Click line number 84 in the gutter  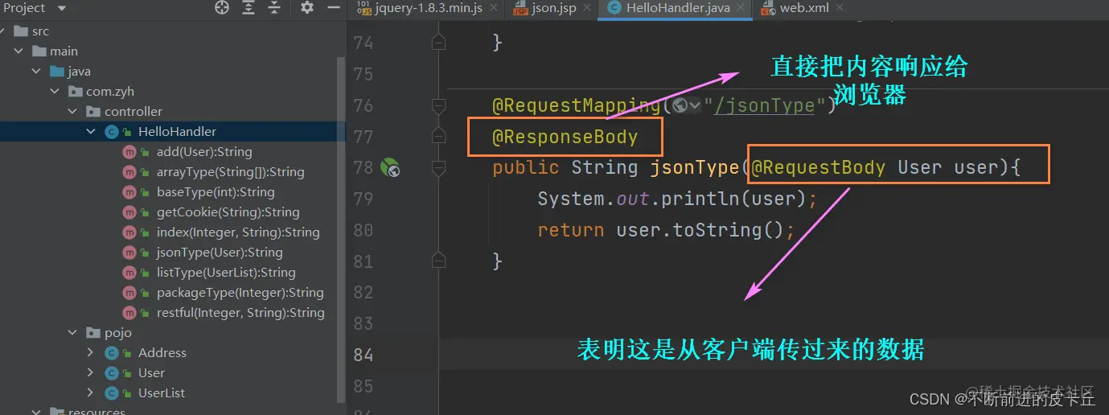[x=364, y=355]
